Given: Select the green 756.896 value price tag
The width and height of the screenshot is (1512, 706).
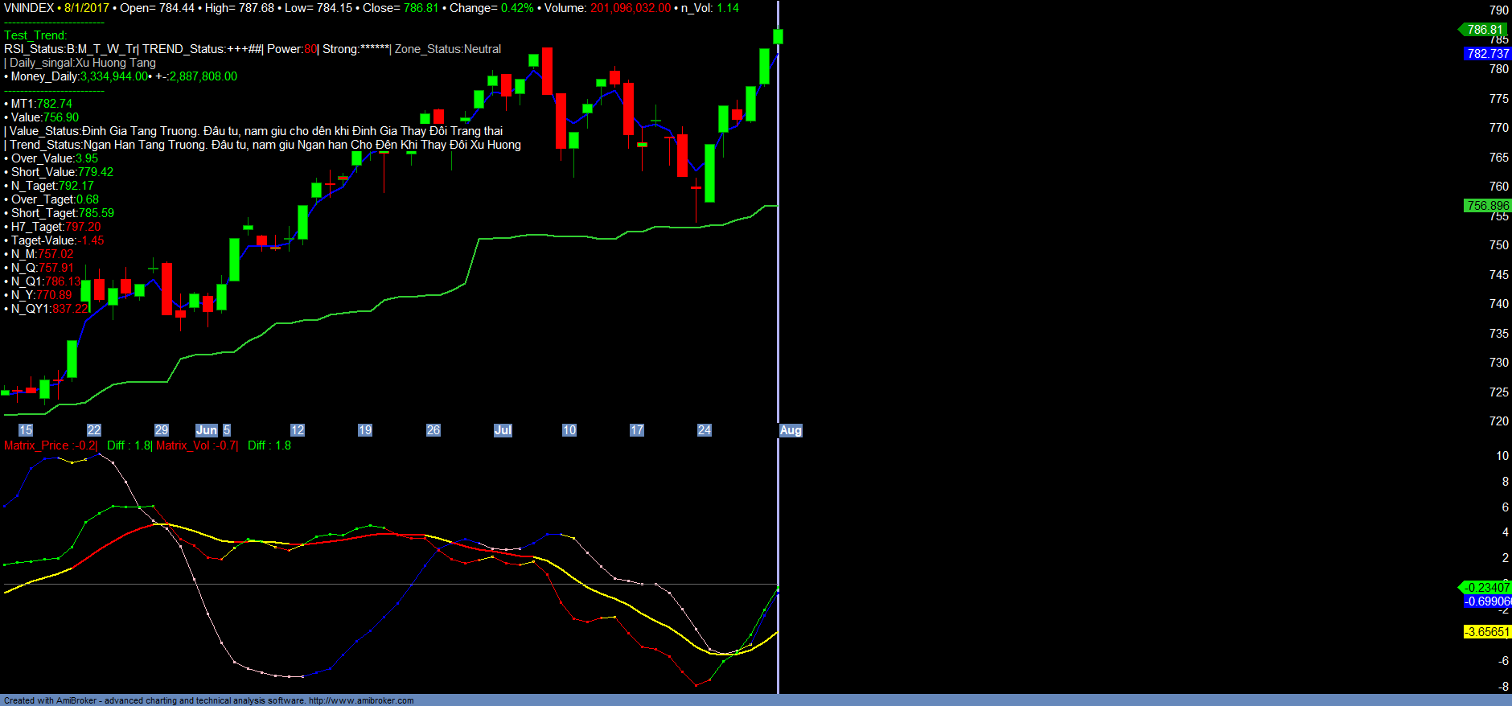Looking at the screenshot, I should (x=1487, y=206).
